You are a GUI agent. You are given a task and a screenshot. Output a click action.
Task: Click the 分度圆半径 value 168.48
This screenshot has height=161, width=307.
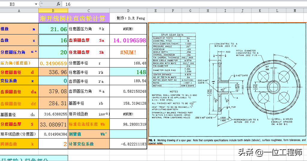click(128, 63)
